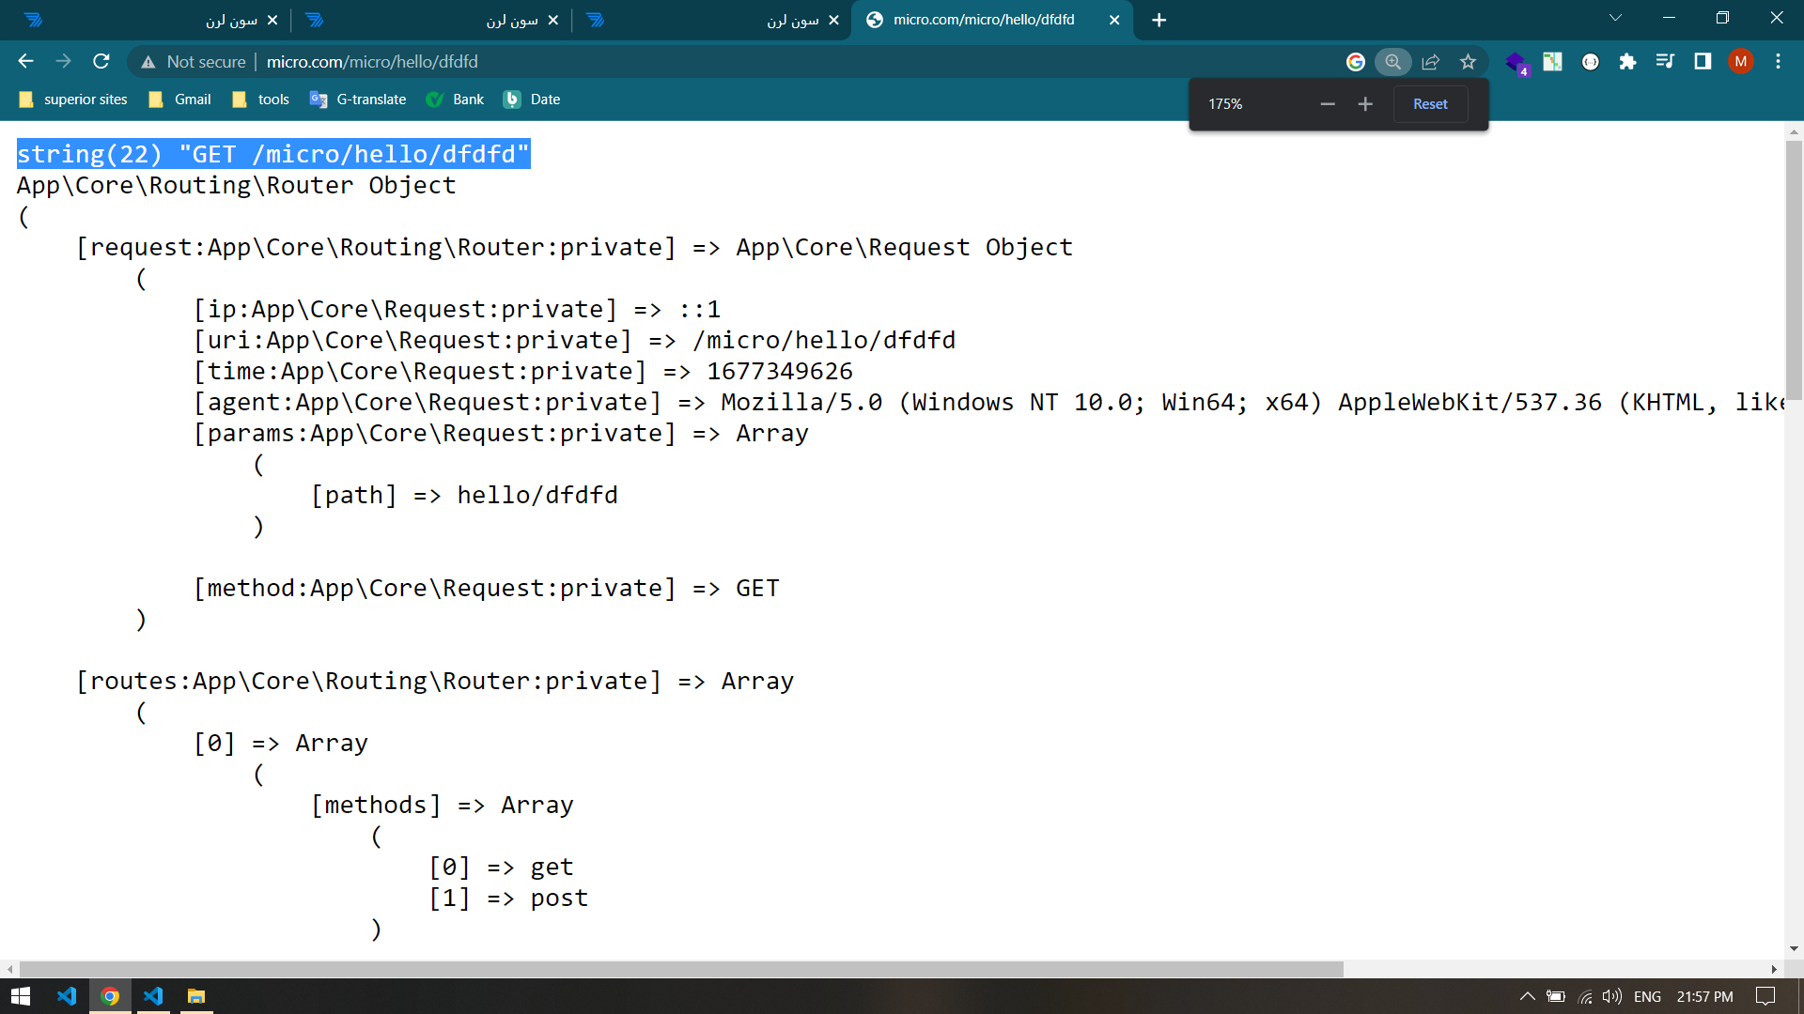Switch the ENG input language
The width and height of the screenshot is (1804, 1014).
1647,996
